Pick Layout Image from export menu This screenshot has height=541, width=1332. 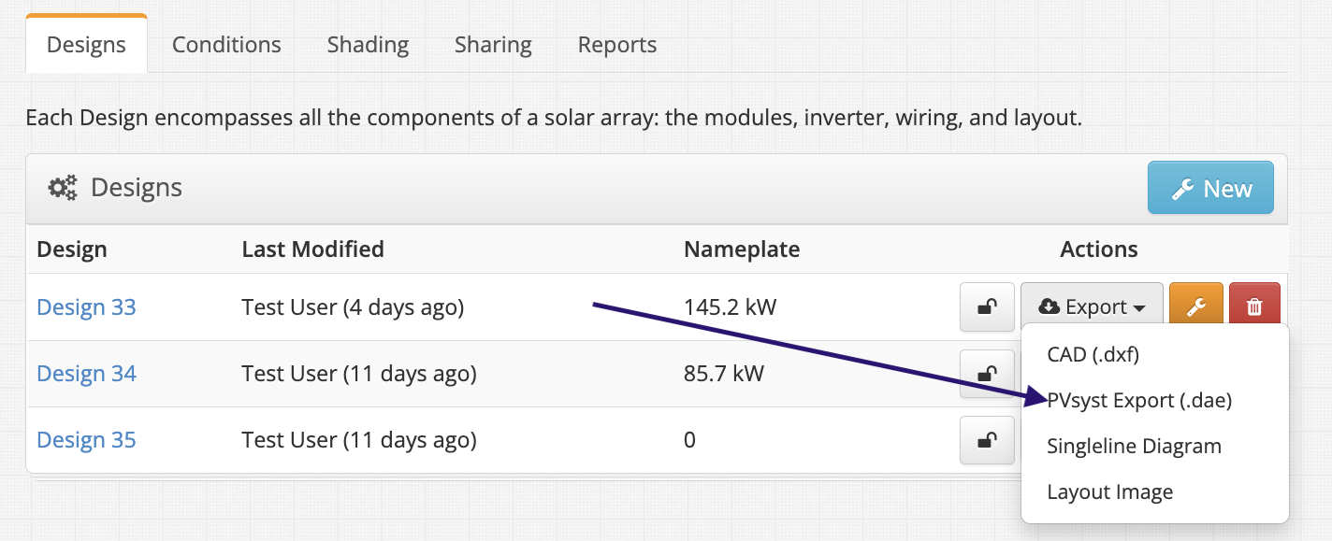coord(1109,491)
